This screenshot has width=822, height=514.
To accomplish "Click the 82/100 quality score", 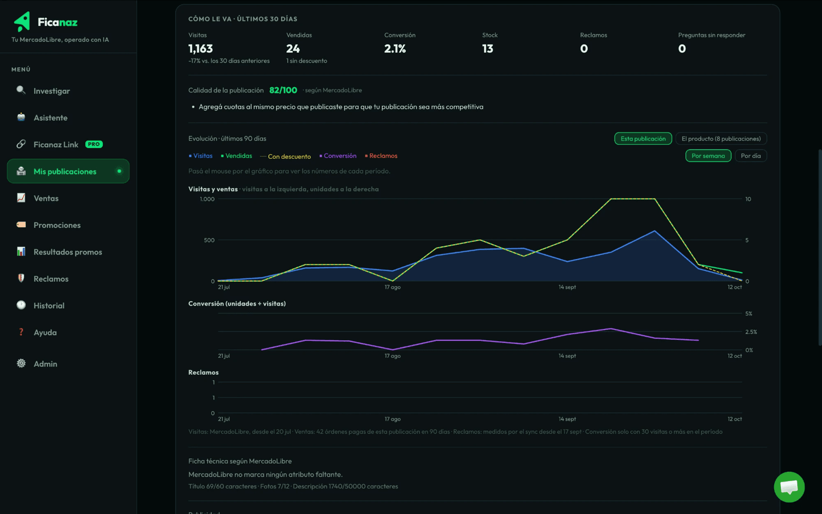I will (x=283, y=90).
